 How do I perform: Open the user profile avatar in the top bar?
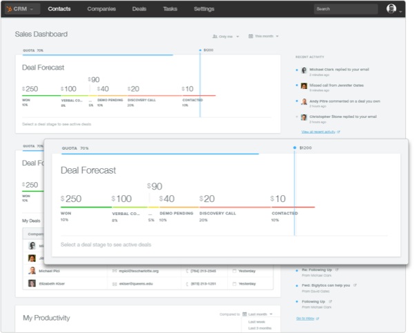tap(391, 9)
